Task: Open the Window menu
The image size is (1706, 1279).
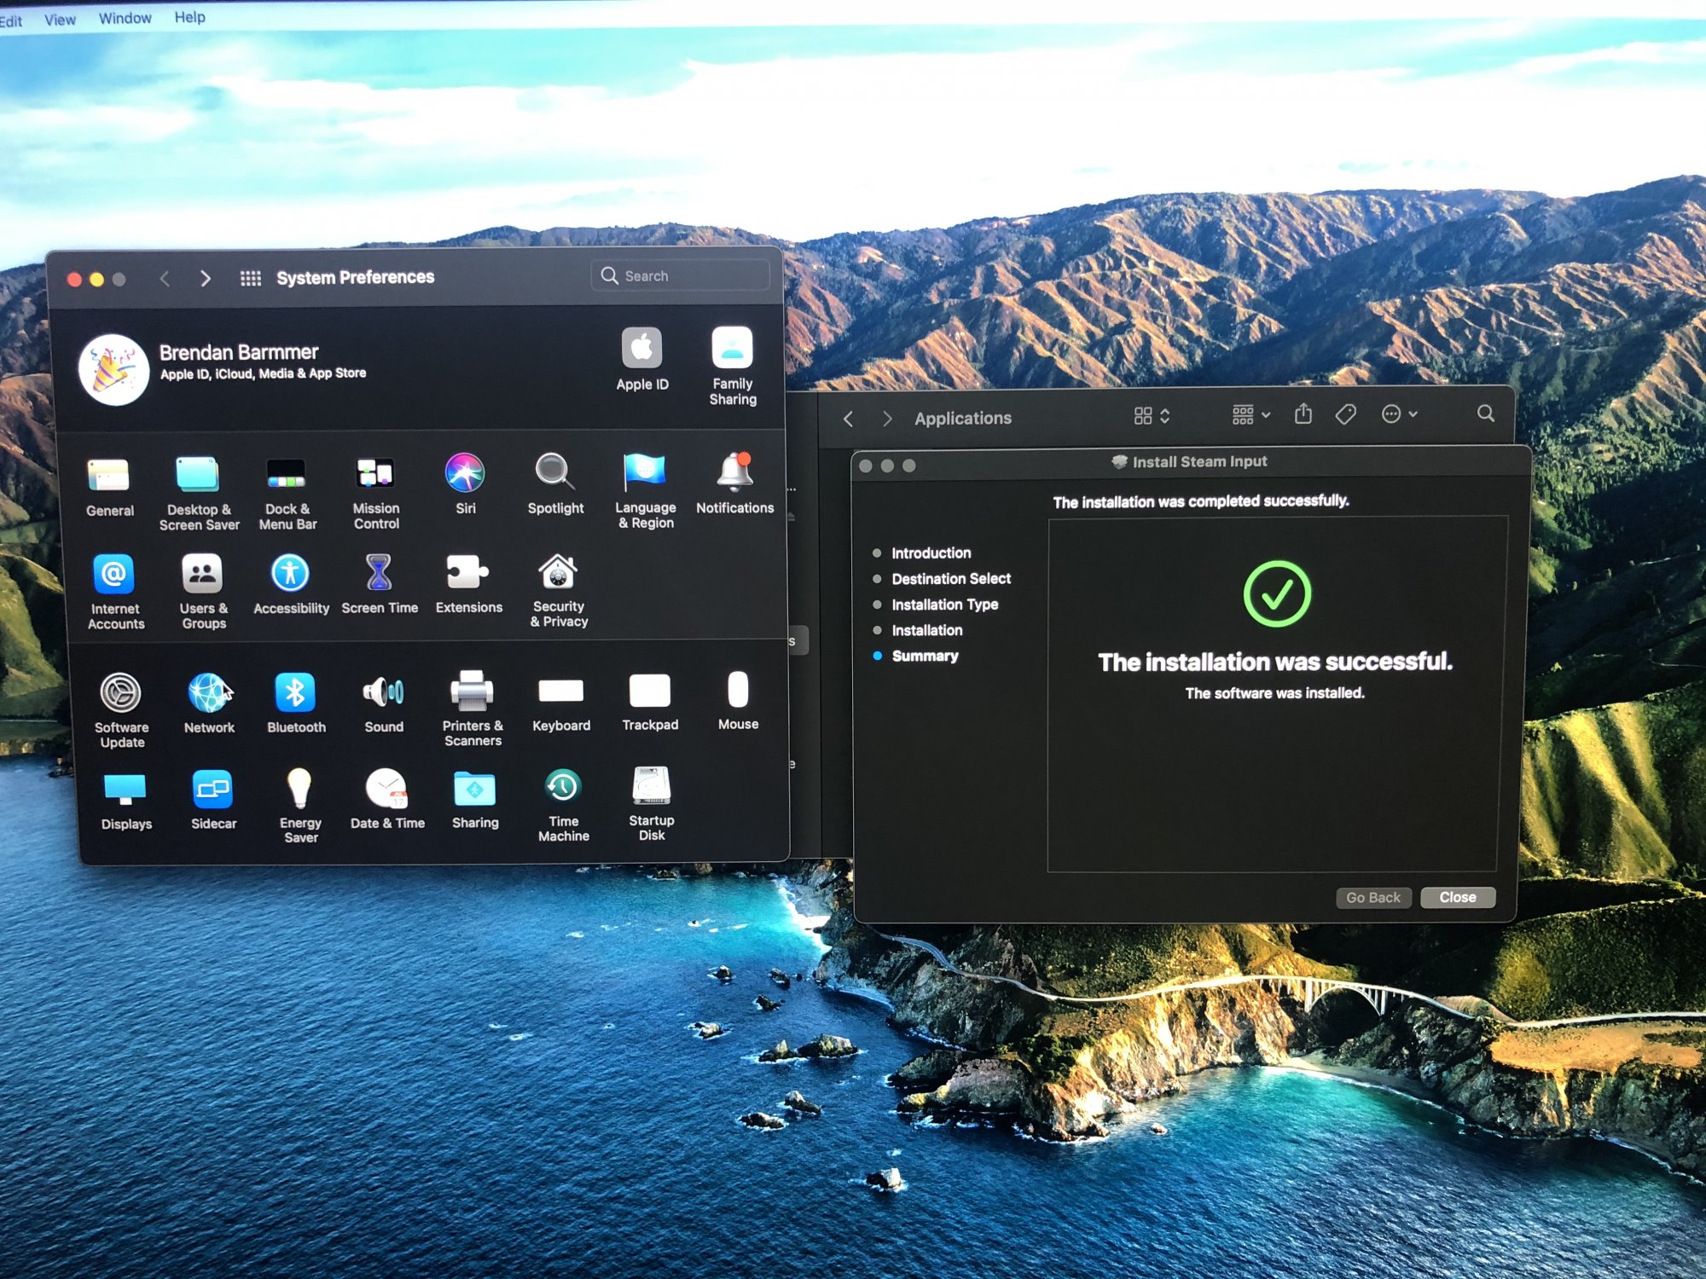Action: (125, 18)
